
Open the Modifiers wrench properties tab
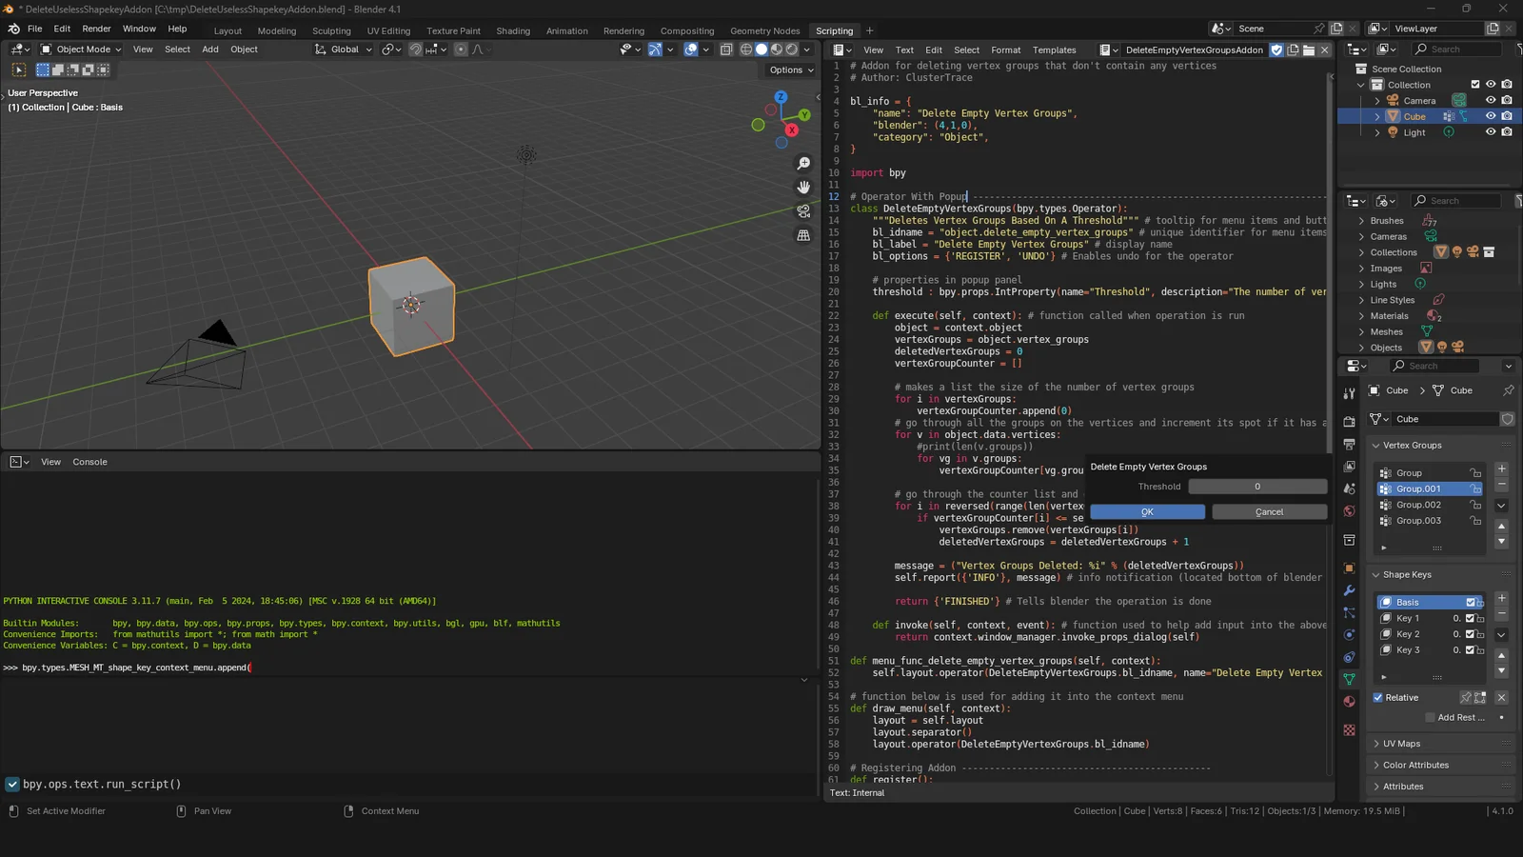point(1349,590)
